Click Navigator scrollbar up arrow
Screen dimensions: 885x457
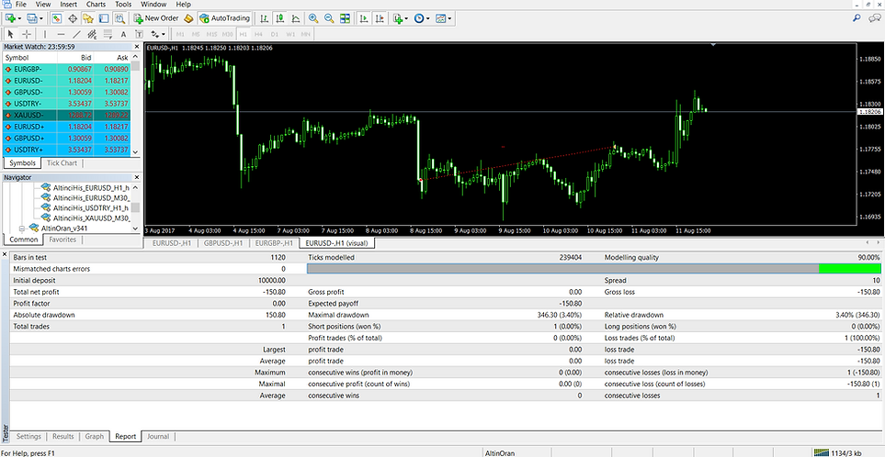(135, 187)
